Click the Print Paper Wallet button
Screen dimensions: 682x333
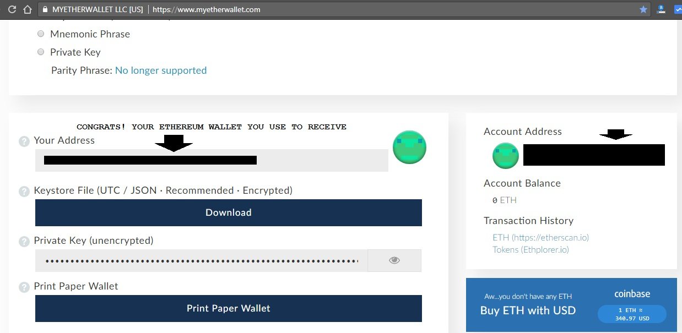point(229,308)
